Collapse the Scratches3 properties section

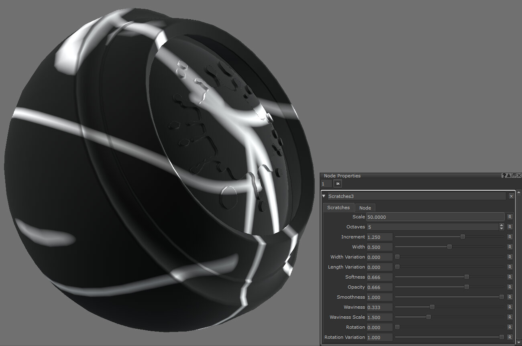(324, 196)
